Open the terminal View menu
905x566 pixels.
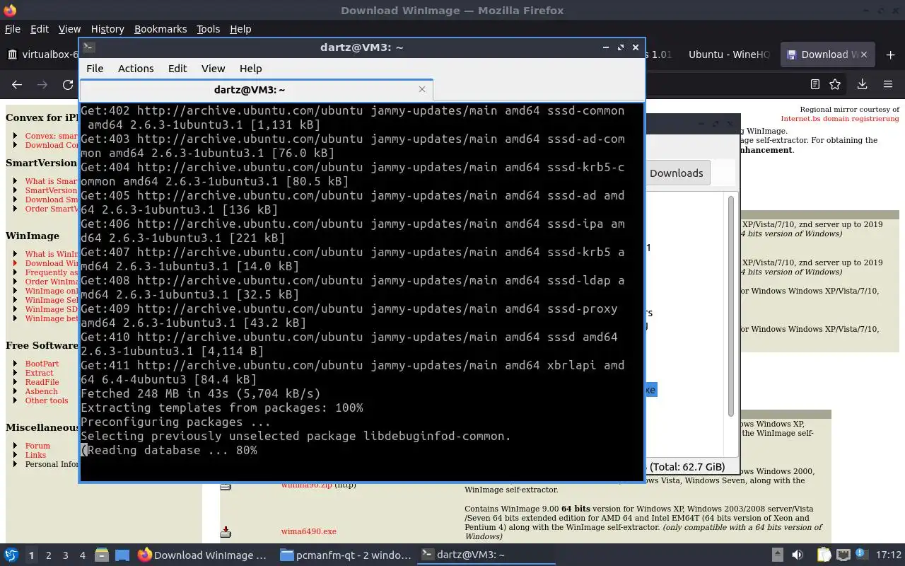click(x=213, y=69)
